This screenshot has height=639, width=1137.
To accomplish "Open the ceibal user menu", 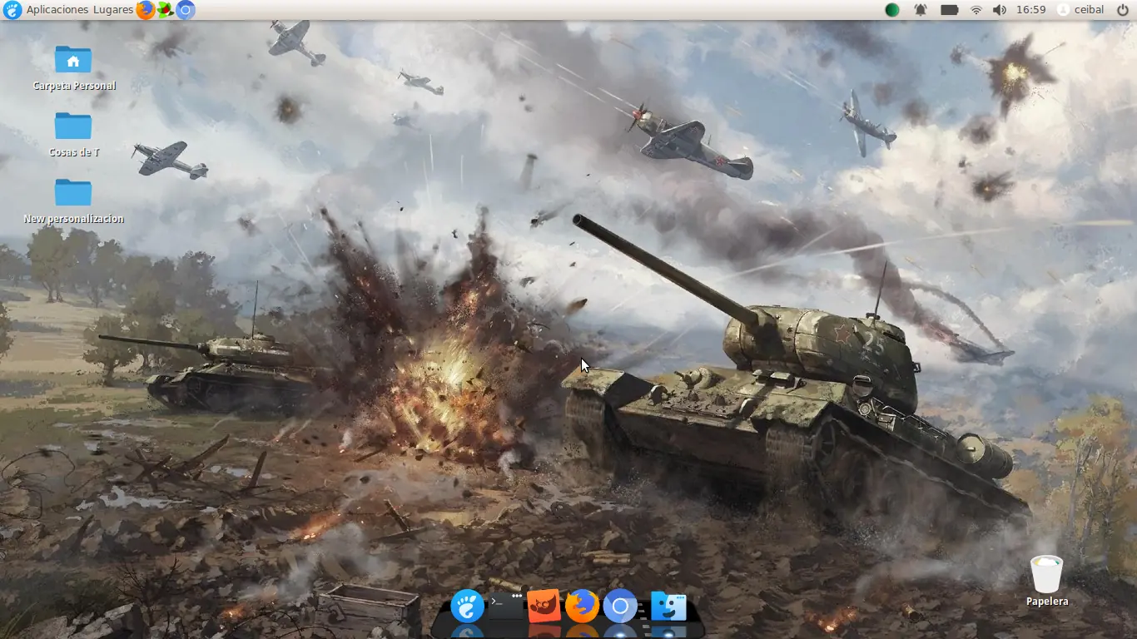I will tap(1080, 10).
